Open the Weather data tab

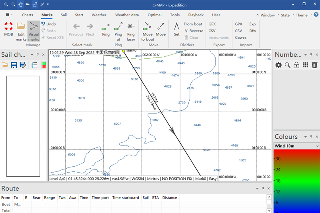pos(127,15)
